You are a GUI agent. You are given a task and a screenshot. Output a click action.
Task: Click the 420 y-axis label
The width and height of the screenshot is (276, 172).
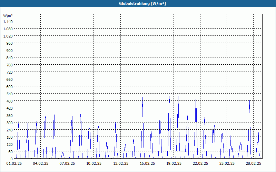tap(10, 108)
